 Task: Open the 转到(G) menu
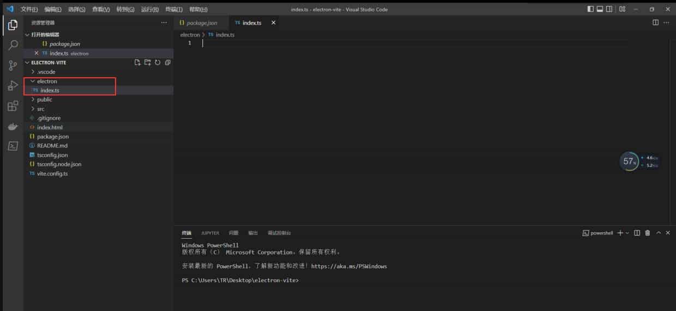click(125, 9)
